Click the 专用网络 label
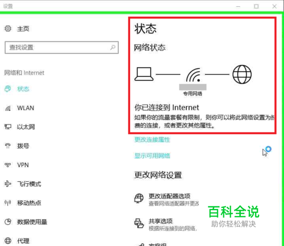Viewport: 284px width, 246px height. (x=193, y=94)
